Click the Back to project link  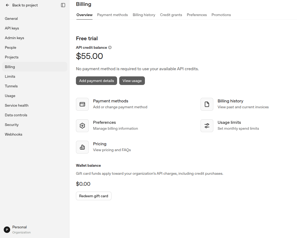tap(25, 5)
